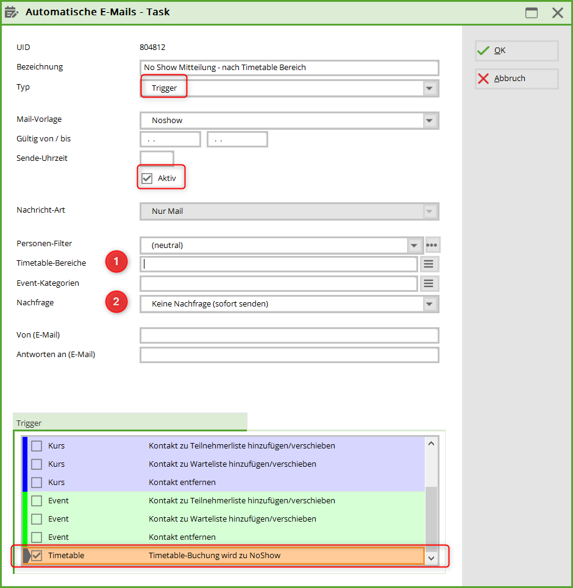Screen dimensions: 573x588
Task: Open the Timetable-Bereiche list icon
Action: click(x=429, y=264)
